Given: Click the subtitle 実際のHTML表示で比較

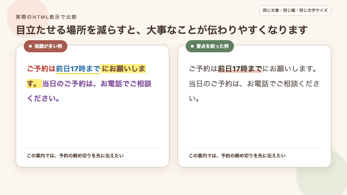Looking at the screenshot, I should pyautogui.click(x=46, y=17).
